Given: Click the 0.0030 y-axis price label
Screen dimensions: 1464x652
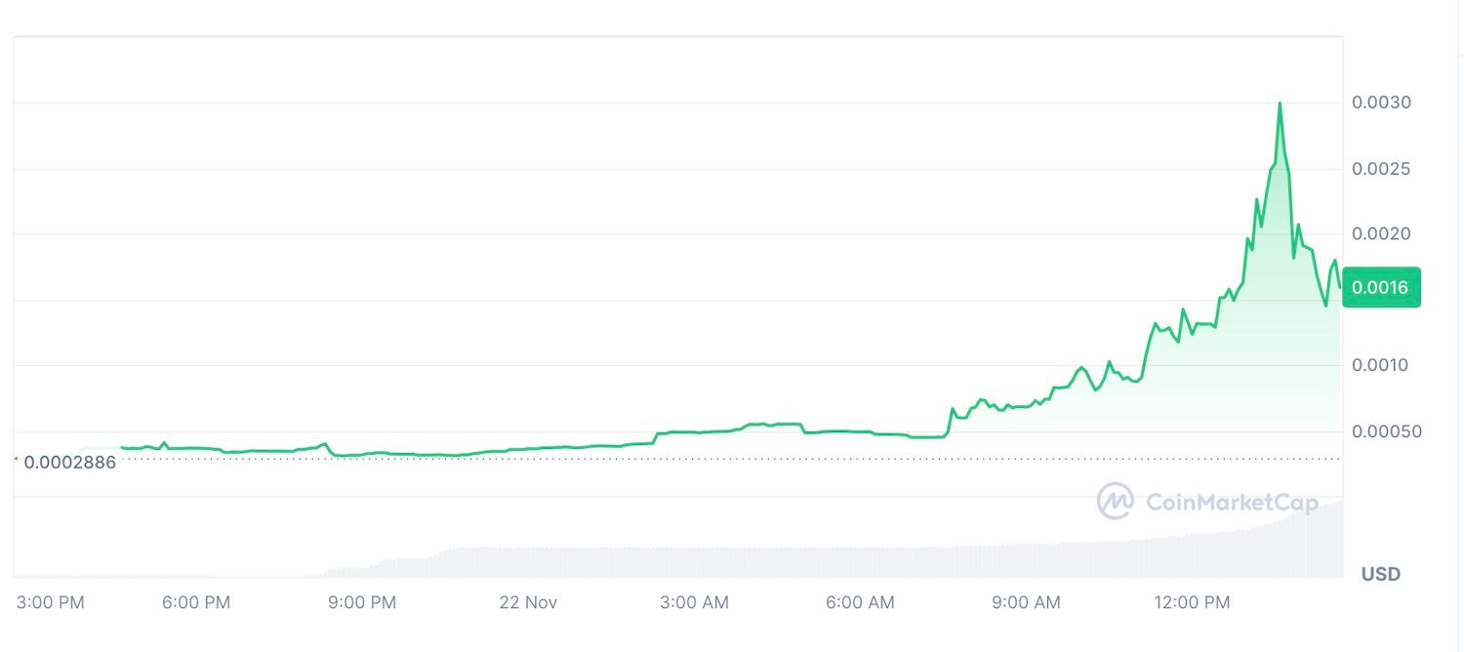Looking at the screenshot, I should (x=1381, y=102).
